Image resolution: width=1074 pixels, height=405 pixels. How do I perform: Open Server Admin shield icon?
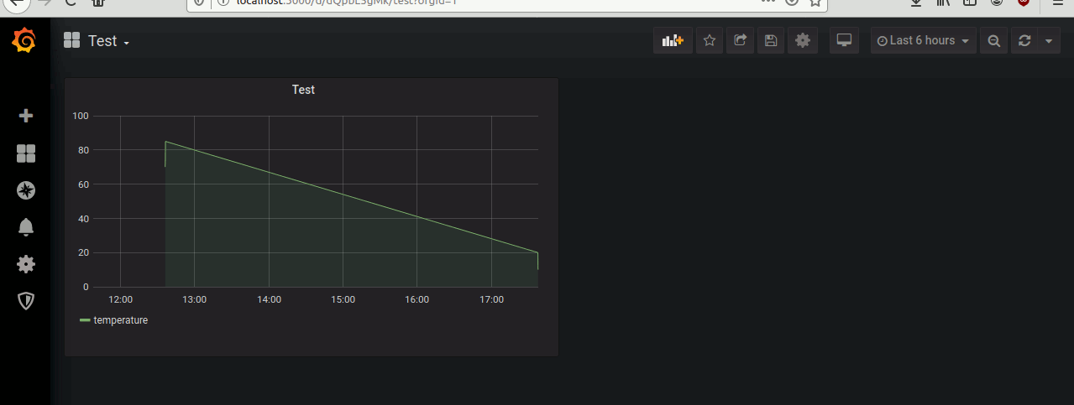(26, 301)
